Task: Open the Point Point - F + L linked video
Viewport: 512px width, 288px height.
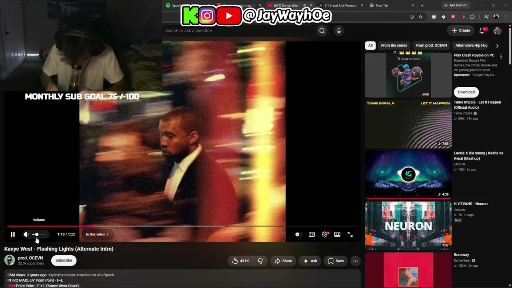Action: click(44, 286)
